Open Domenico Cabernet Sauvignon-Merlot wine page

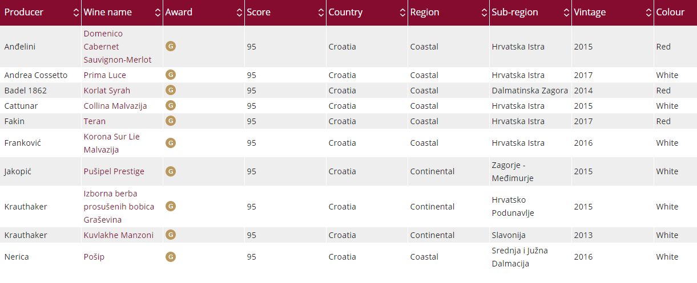(x=117, y=47)
